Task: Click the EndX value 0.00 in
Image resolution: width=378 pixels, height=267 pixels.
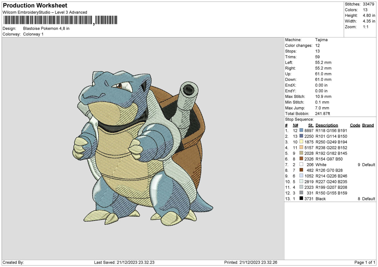Action: (x=321, y=85)
